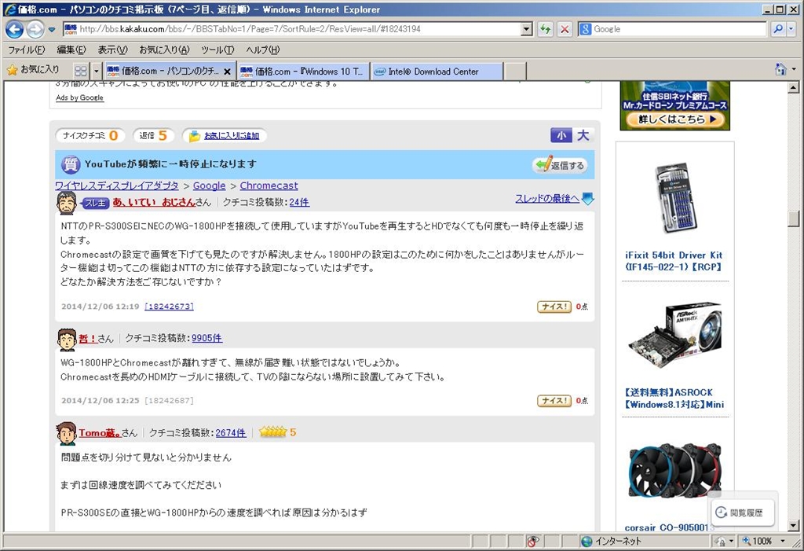Open the 閲覧履歴 browsing history button
804x551 pixels.
743,512
